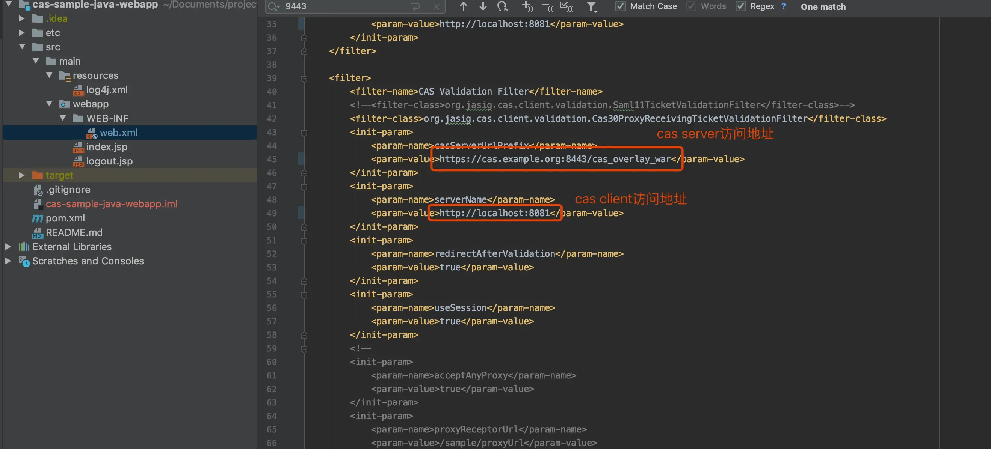The image size is (991, 449).
Task: Open the search history dropdown magnifier
Action: [x=273, y=6]
